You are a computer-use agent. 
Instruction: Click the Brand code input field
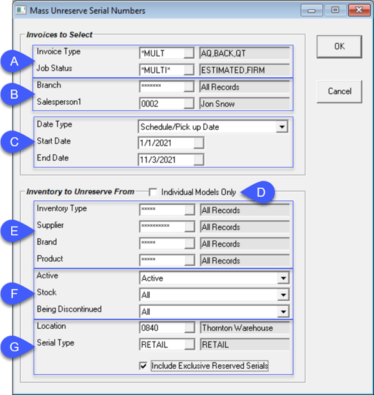coord(162,243)
